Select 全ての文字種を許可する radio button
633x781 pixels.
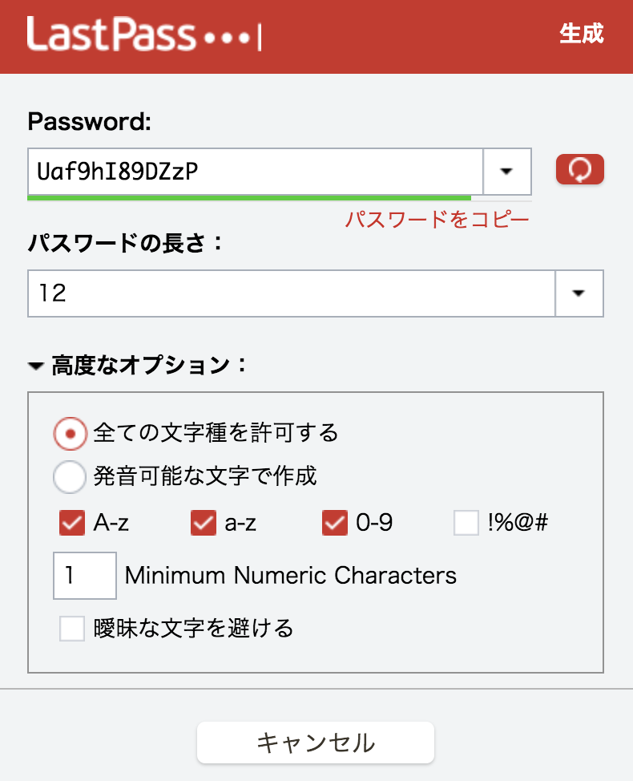click(x=70, y=434)
